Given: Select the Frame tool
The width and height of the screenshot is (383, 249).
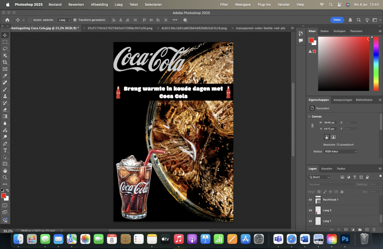Looking at the screenshot, I should (x=5, y=69).
